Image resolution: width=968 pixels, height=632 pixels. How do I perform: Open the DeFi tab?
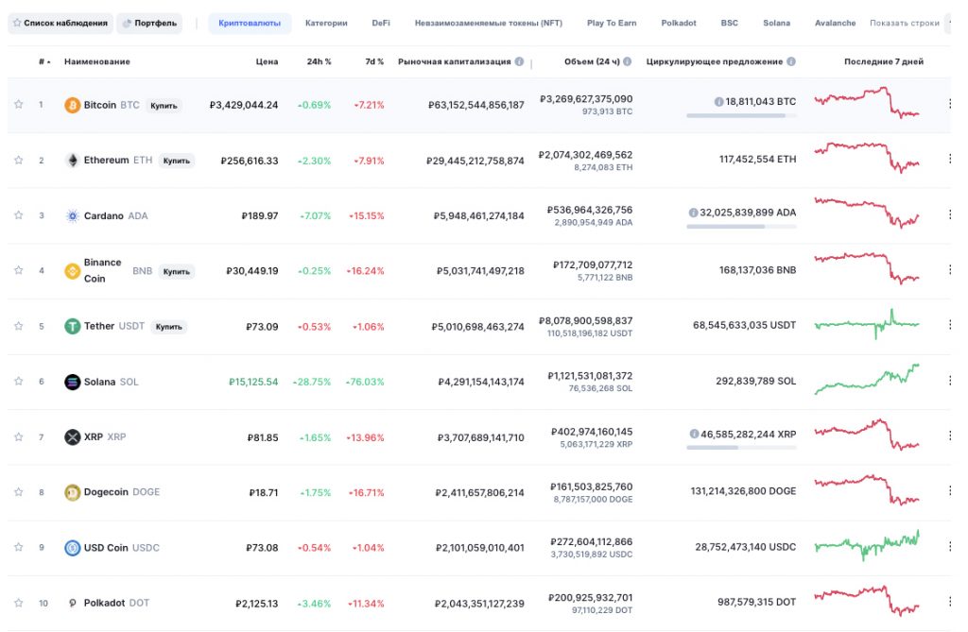381,23
